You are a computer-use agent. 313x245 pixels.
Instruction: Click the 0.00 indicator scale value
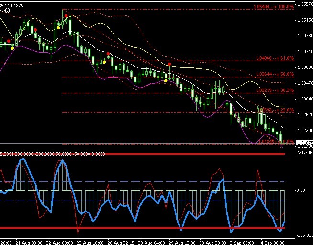[x=301, y=190]
